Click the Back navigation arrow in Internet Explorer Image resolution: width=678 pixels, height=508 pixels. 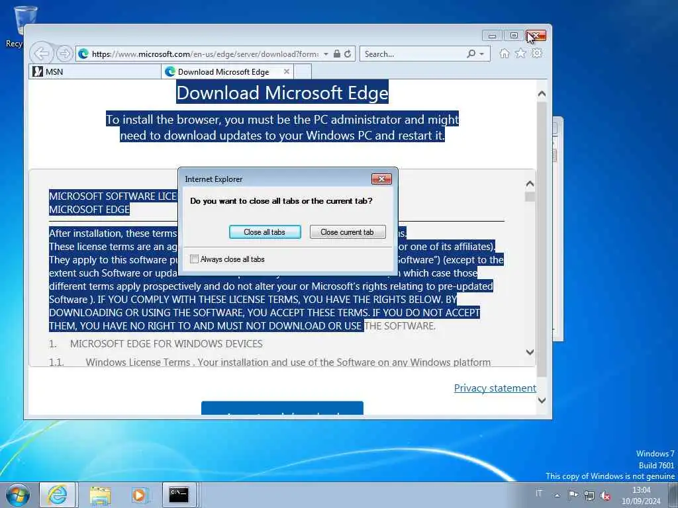[x=42, y=54]
